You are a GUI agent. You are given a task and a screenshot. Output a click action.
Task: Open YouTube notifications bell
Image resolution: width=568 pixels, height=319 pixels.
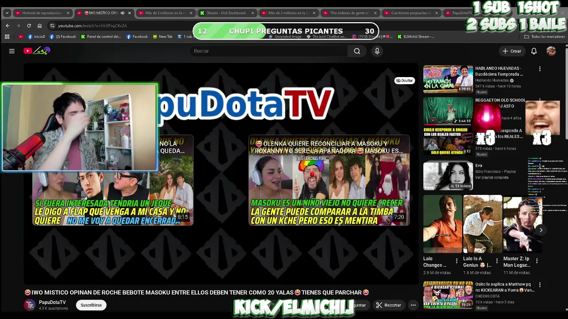pos(534,51)
